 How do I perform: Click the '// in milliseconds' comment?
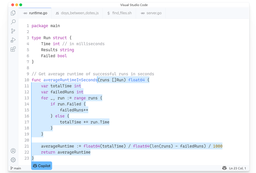pos(83,44)
